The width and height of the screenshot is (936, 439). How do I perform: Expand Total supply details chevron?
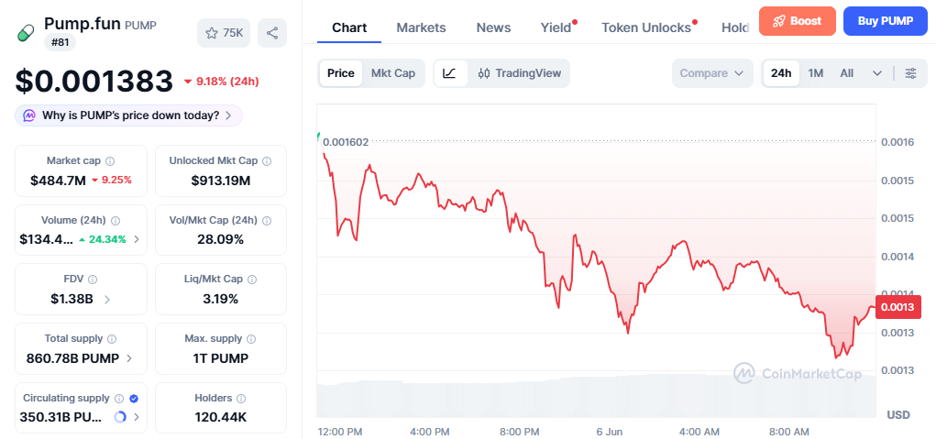[x=129, y=358]
